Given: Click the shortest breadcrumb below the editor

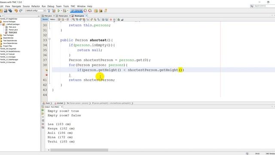Looking at the screenshot, I should click(60, 103).
